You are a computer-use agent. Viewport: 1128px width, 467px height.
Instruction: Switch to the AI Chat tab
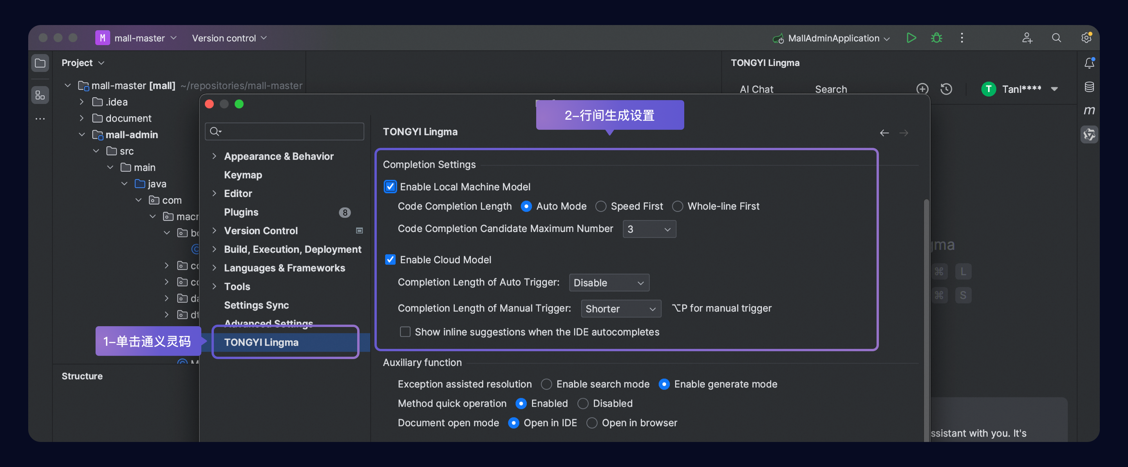[x=756, y=89]
